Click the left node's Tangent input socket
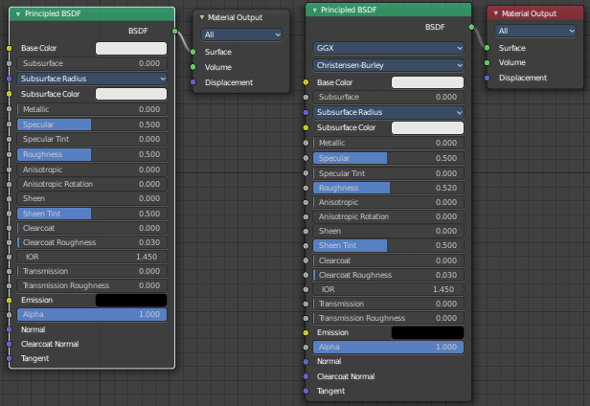590x406 pixels. click(10, 358)
